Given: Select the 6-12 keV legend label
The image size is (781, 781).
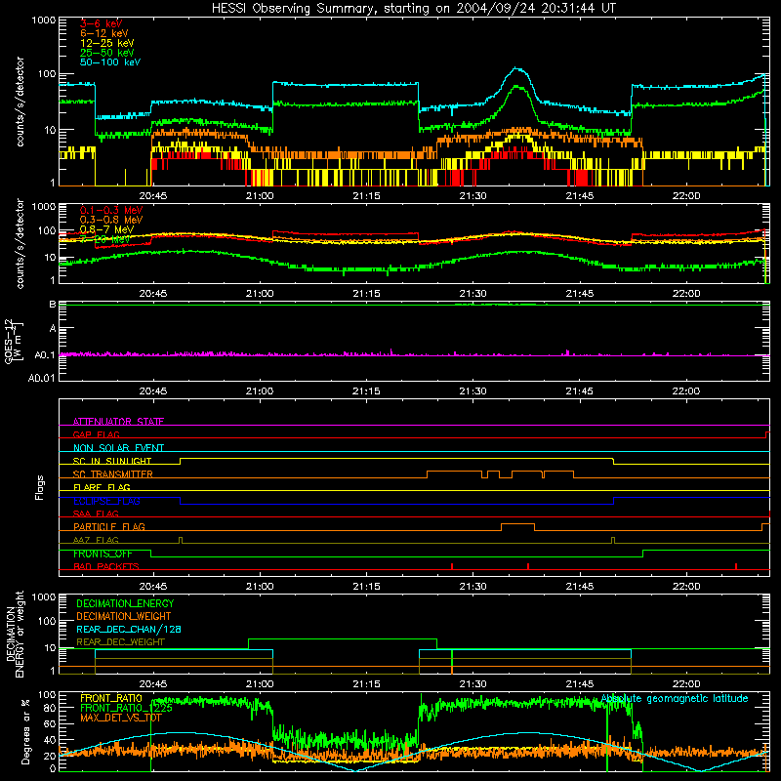Looking at the screenshot, I should pos(104,33).
